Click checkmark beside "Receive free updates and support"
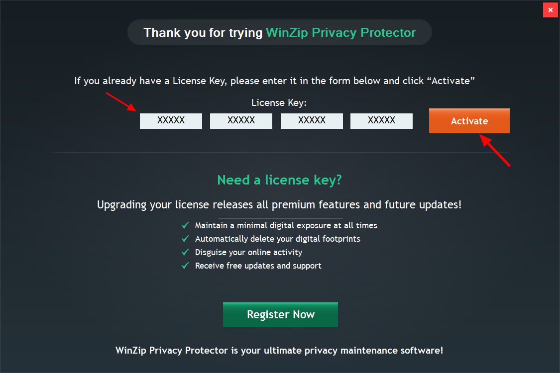 coord(185,266)
